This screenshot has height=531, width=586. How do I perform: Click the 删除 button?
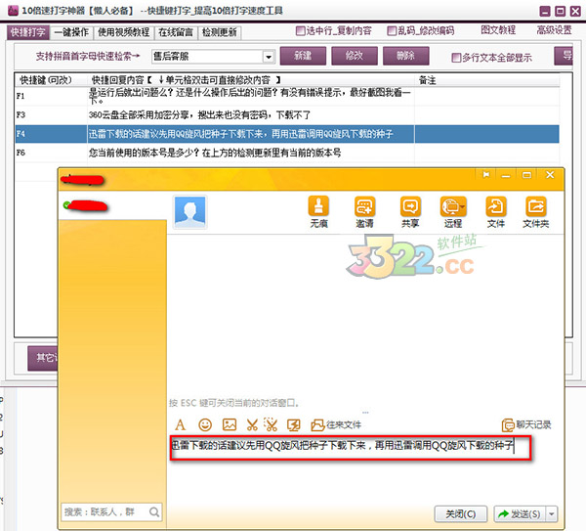click(406, 56)
